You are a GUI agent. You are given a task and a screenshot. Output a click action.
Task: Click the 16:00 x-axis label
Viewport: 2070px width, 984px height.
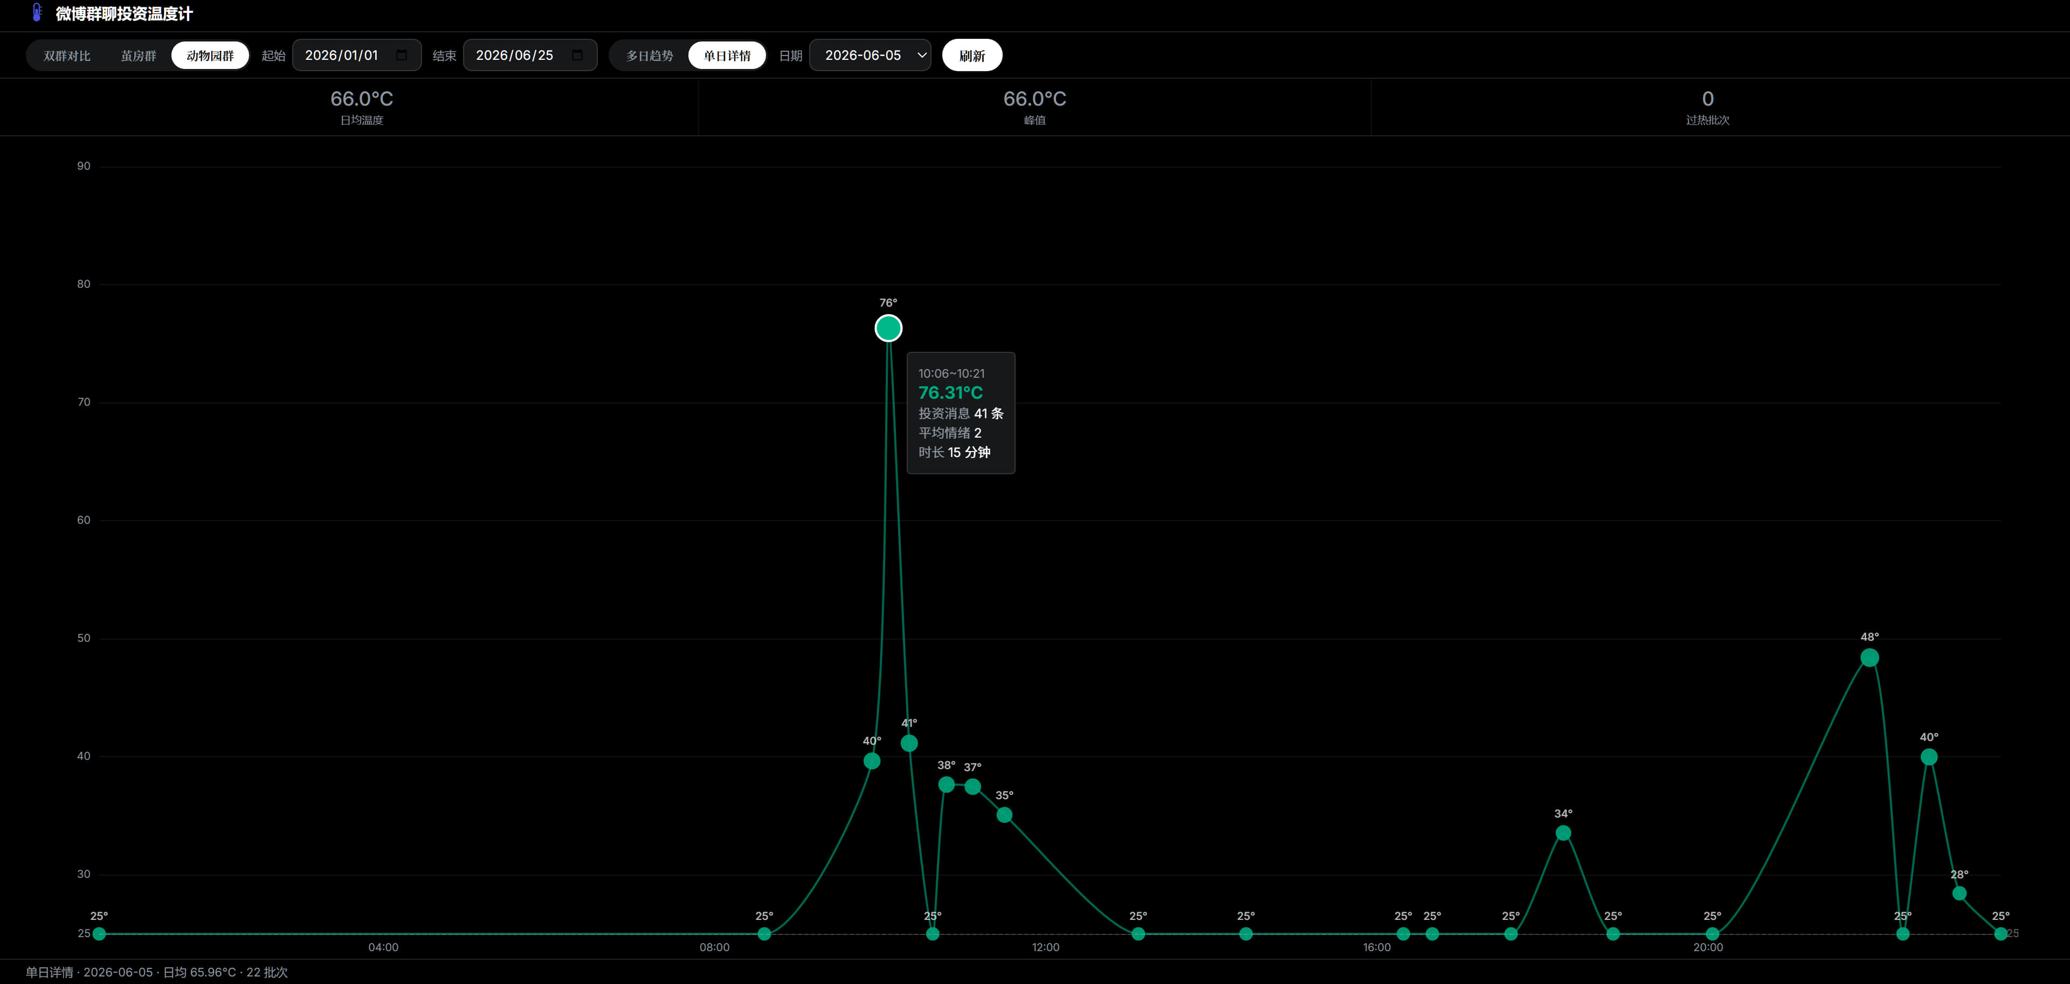1377,947
